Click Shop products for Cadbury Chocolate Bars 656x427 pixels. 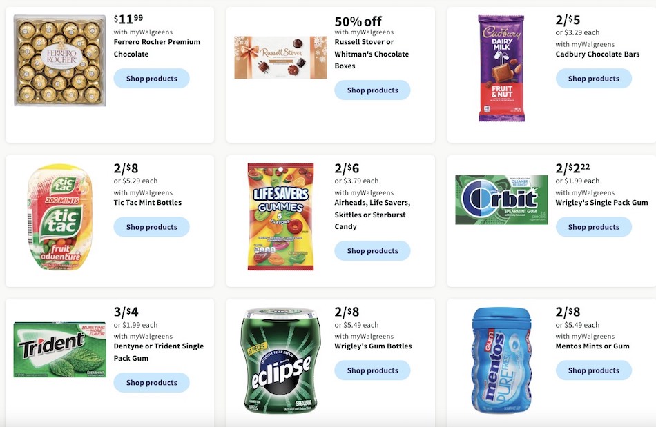click(x=593, y=78)
